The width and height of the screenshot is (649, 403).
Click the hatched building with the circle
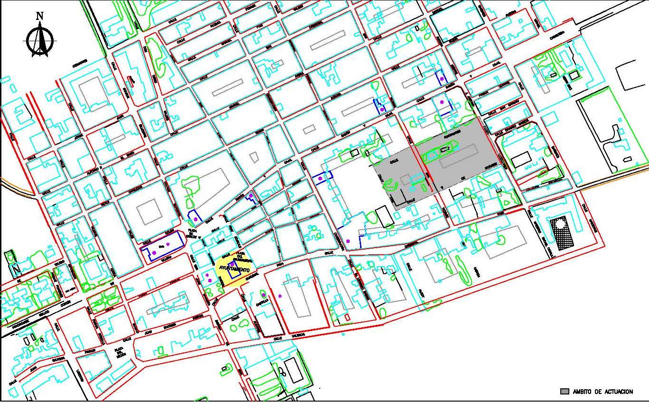561,232
